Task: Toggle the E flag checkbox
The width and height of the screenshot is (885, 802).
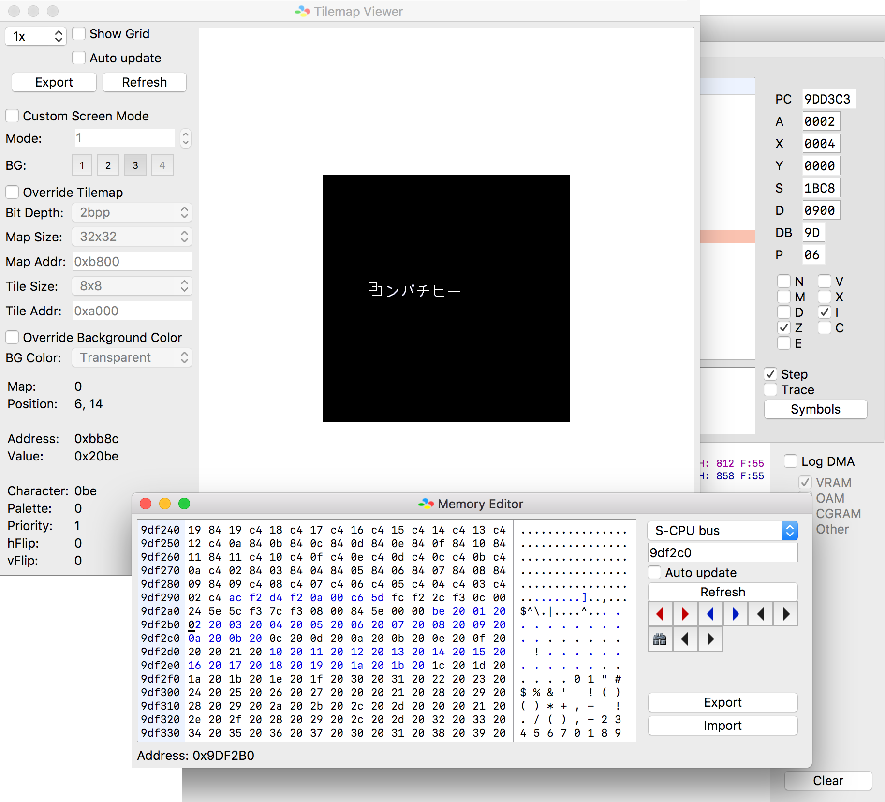Action: [x=784, y=343]
